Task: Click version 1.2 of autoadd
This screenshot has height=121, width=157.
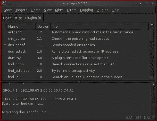Action: [39, 32]
